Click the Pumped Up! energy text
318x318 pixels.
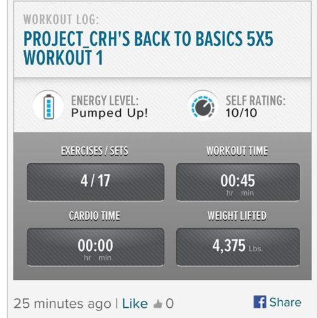109,113
